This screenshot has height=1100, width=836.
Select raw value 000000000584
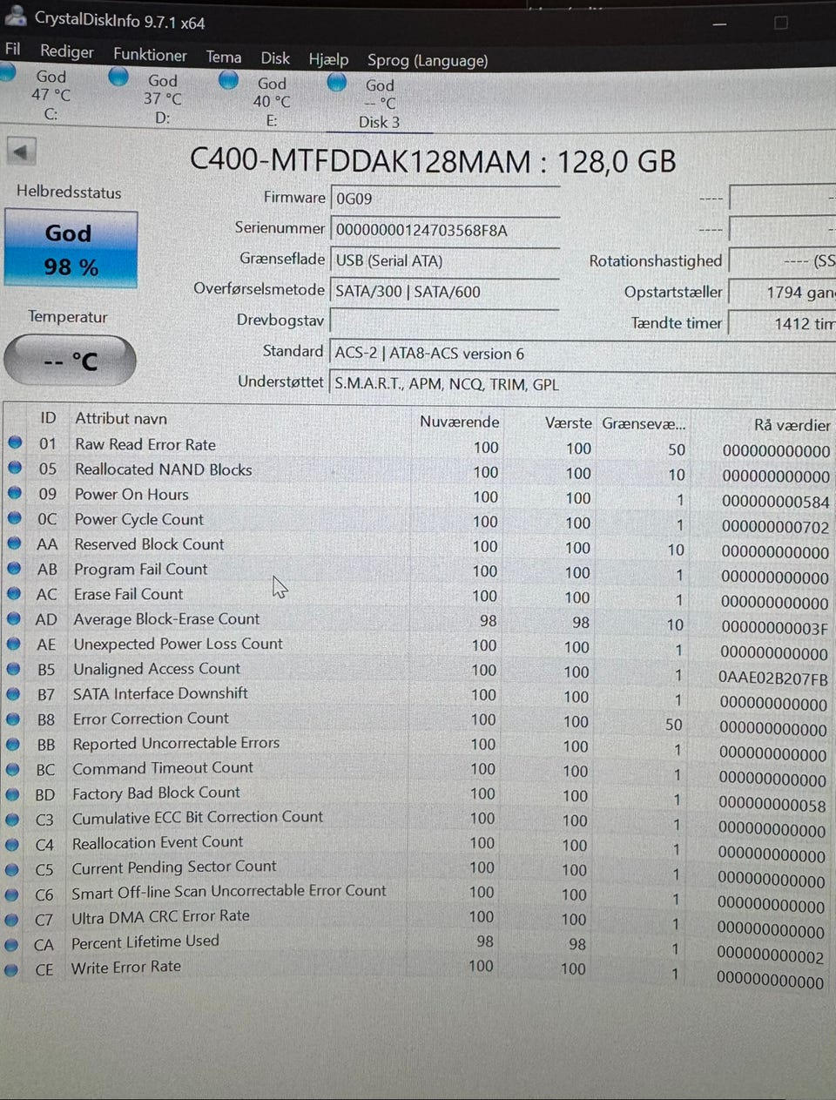point(775,502)
